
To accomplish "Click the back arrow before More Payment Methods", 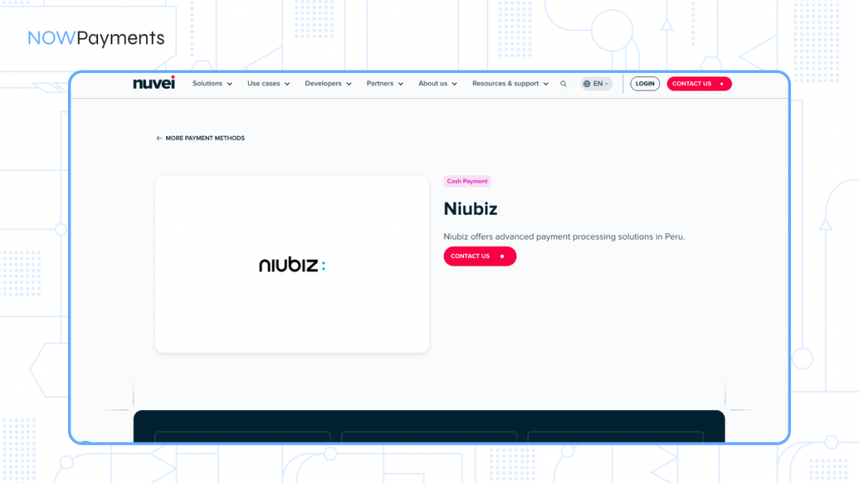I will click(159, 138).
